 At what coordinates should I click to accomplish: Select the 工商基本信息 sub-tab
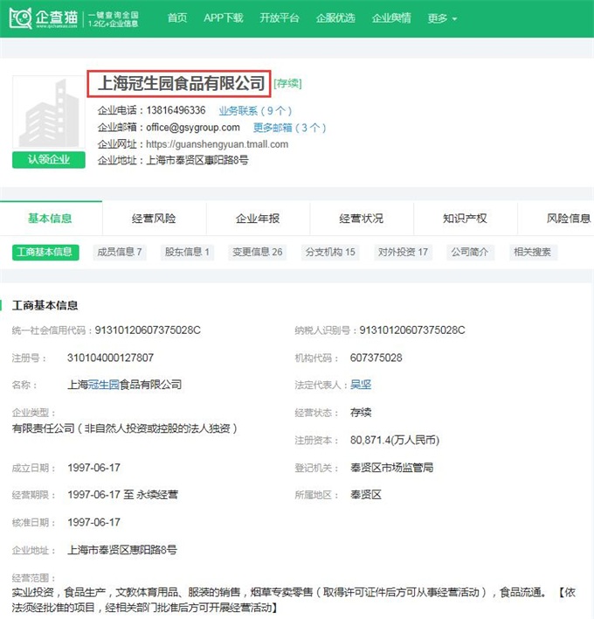[45, 252]
